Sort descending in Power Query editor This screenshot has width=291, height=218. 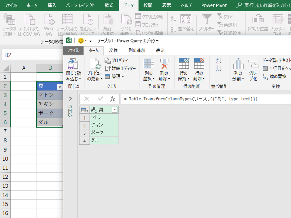[219, 68]
